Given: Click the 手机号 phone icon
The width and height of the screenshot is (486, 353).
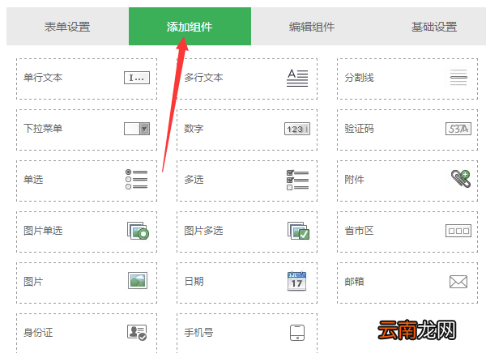Looking at the screenshot, I should [297, 333].
